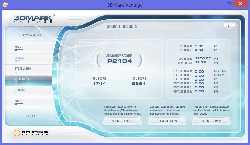
Task: Click the P2194 3DMark score value
Action: click(x=120, y=61)
